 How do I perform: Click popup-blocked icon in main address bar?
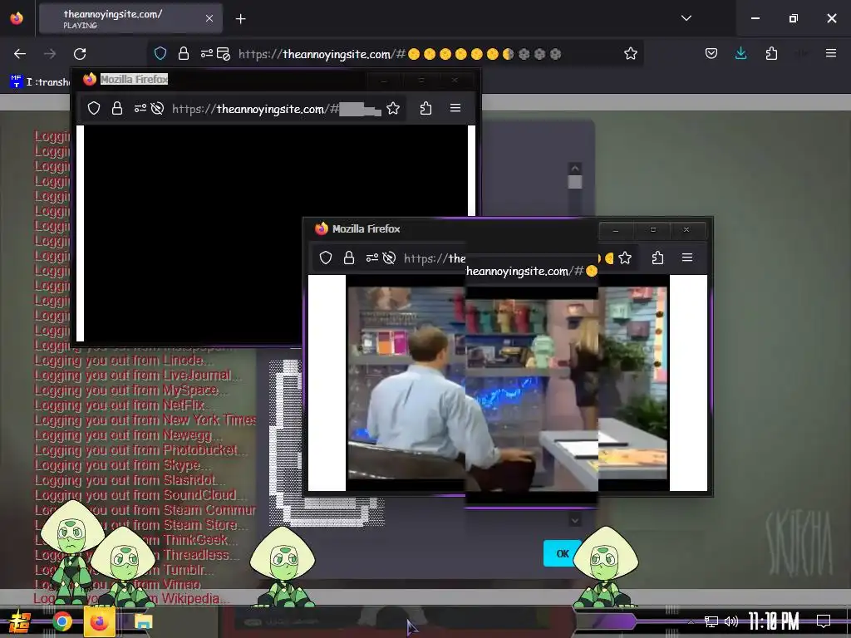point(223,53)
